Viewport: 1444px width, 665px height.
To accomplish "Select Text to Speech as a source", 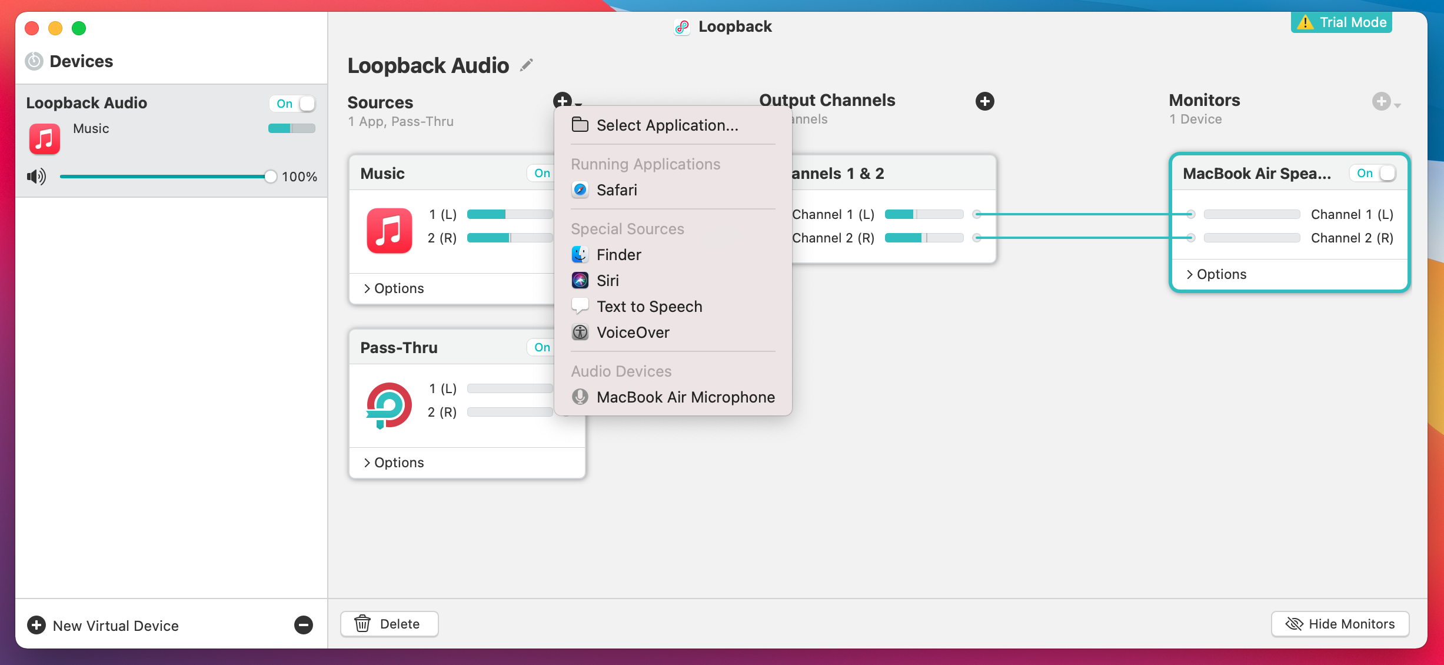I will (x=673, y=306).
